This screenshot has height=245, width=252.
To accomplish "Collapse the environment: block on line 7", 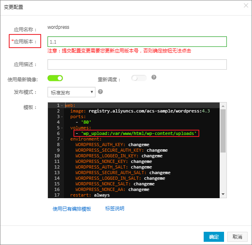I will 62,139.
